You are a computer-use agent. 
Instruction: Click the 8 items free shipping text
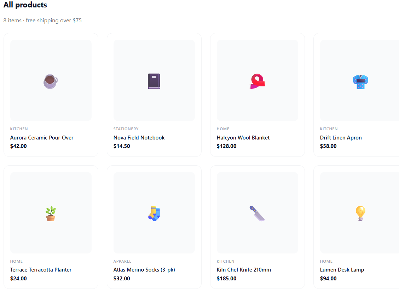[x=42, y=21]
